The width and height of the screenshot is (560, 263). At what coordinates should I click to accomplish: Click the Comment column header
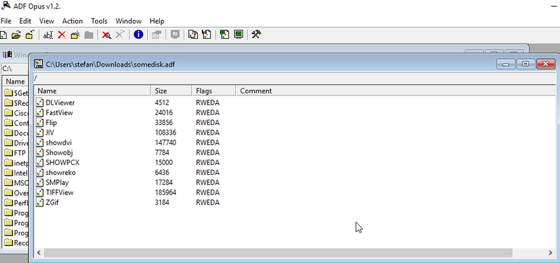pos(256,91)
